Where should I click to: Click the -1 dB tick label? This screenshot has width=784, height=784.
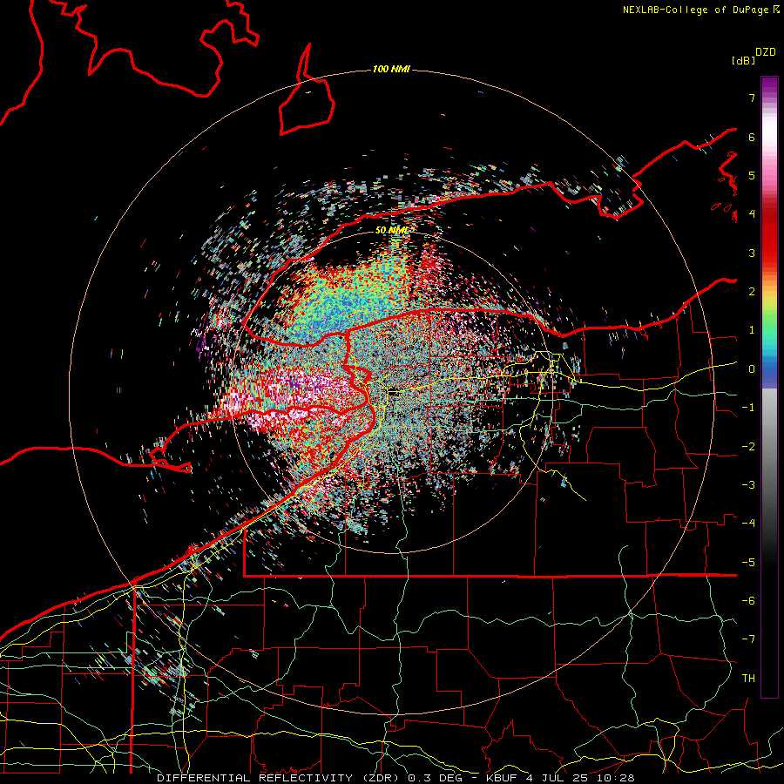point(748,408)
